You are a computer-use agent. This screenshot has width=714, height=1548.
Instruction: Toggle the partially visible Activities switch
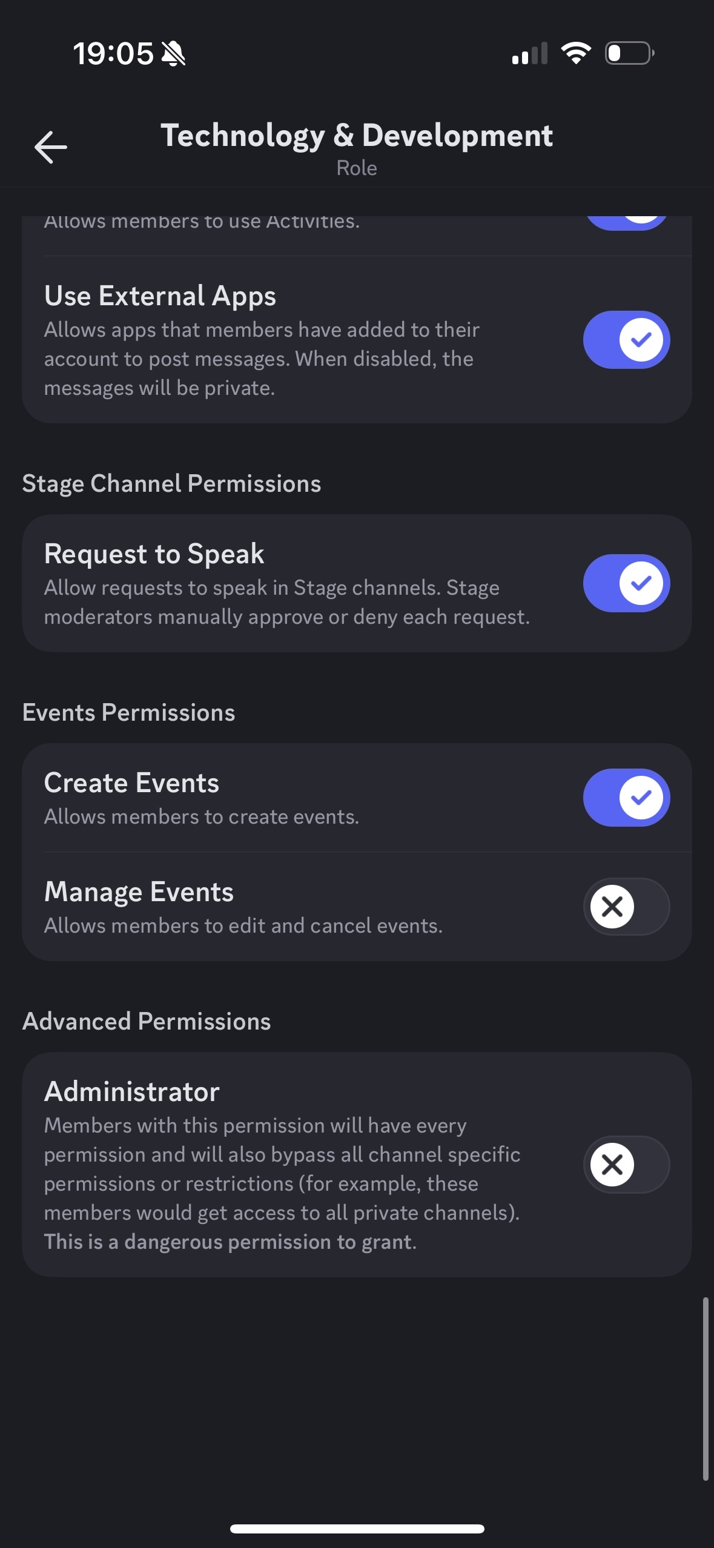click(x=626, y=222)
